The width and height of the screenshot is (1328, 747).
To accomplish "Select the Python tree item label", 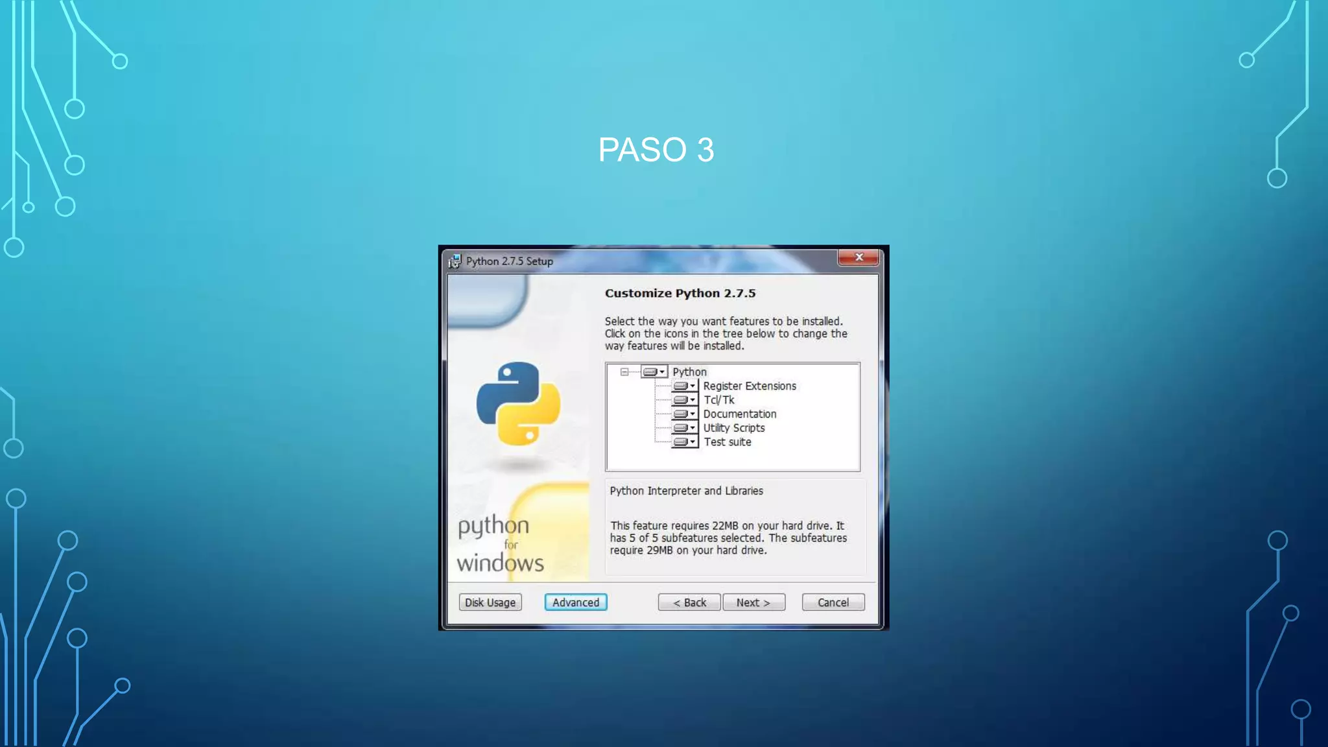I will (x=689, y=372).
